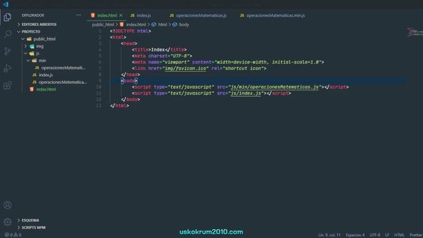Change indentation via Espacios: 4

355,235
